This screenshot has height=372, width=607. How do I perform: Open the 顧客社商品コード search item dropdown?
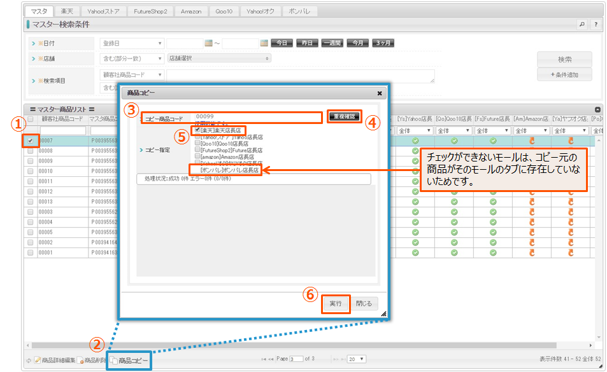pos(132,74)
